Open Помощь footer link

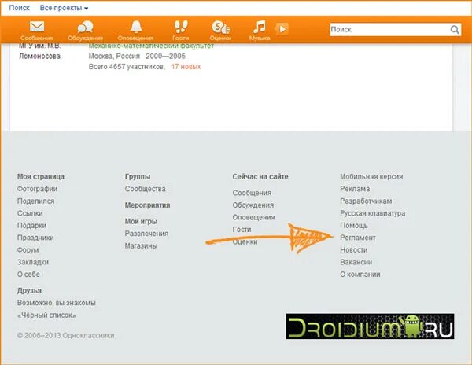tap(354, 226)
